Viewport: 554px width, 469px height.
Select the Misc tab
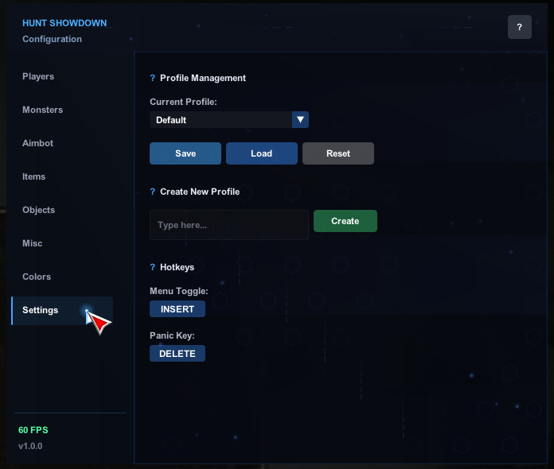pyautogui.click(x=32, y=243)
